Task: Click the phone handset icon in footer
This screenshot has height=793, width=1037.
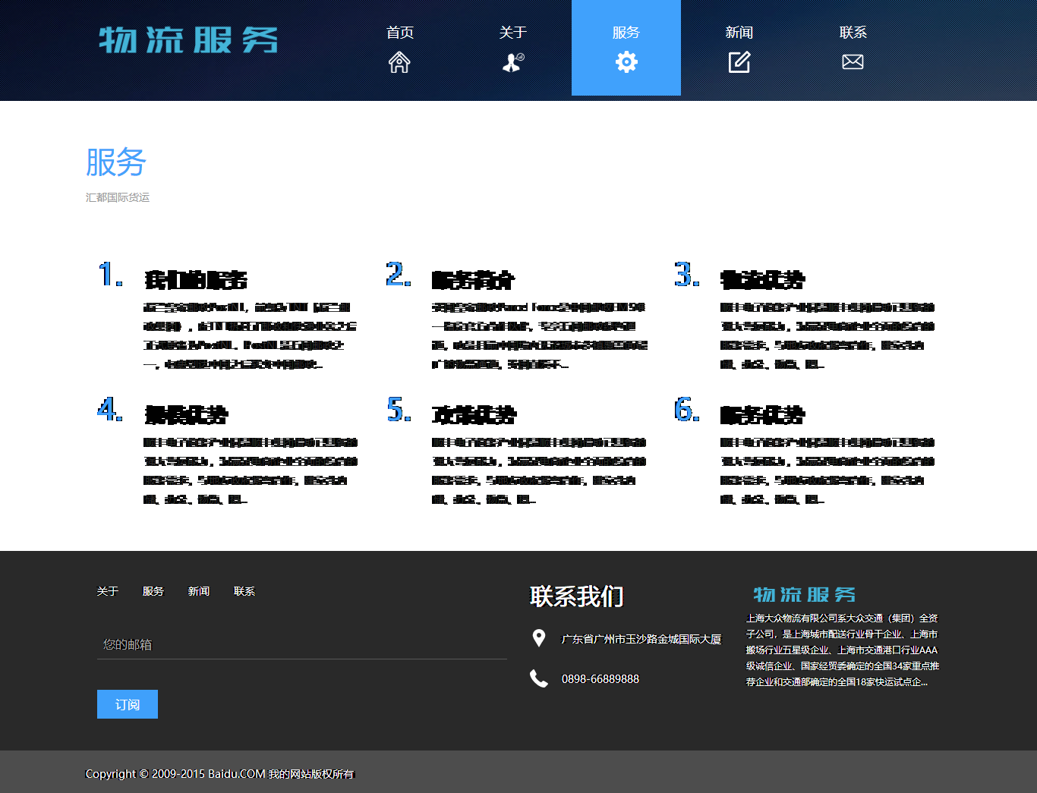Action: click(539, 678)
